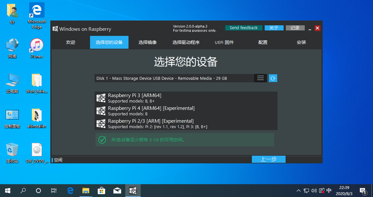Select the 网络 network desktop icon

(x=12, y=48)
